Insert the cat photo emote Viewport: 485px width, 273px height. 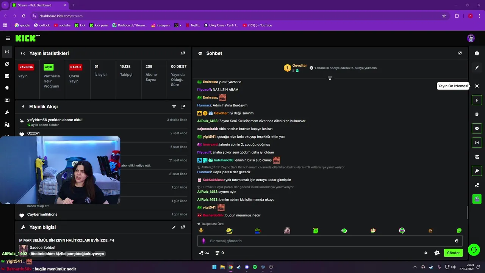click(x=287, y=231)
